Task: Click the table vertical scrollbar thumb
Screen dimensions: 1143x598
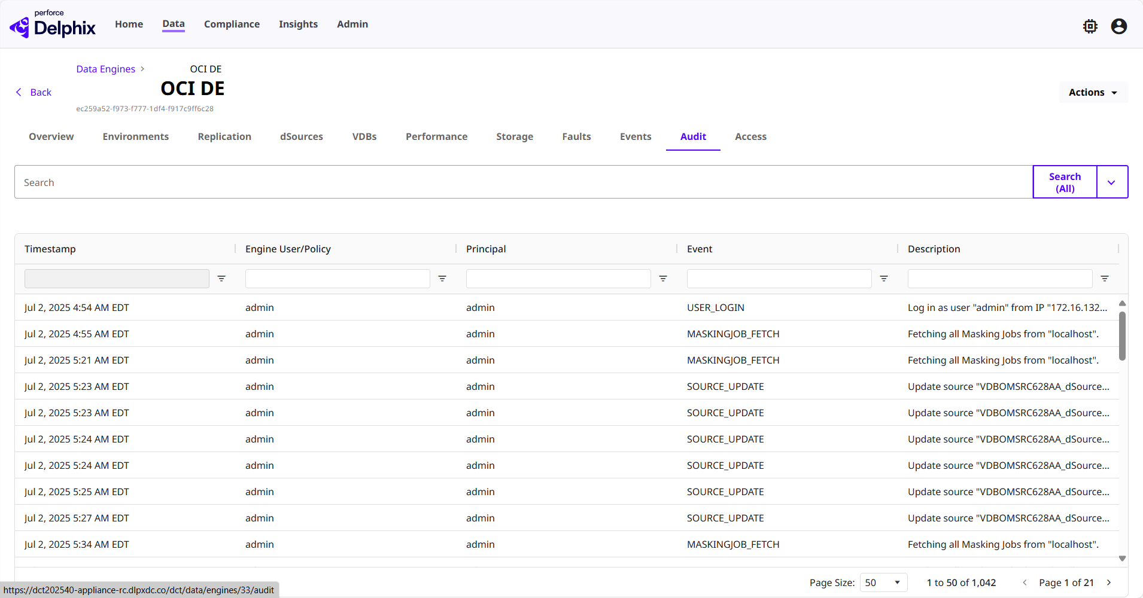Action: tap(1123, 336)
